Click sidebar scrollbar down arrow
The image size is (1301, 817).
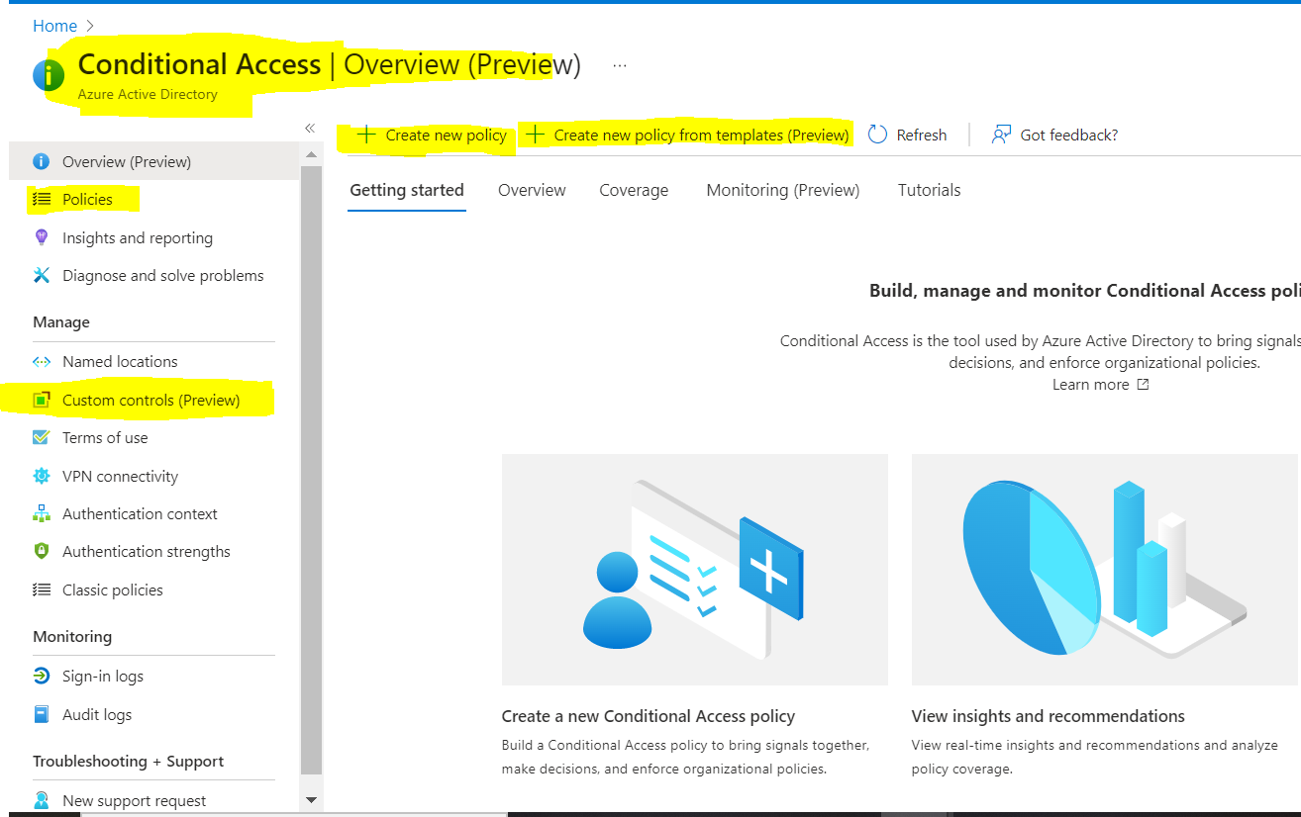coord(311,800)
